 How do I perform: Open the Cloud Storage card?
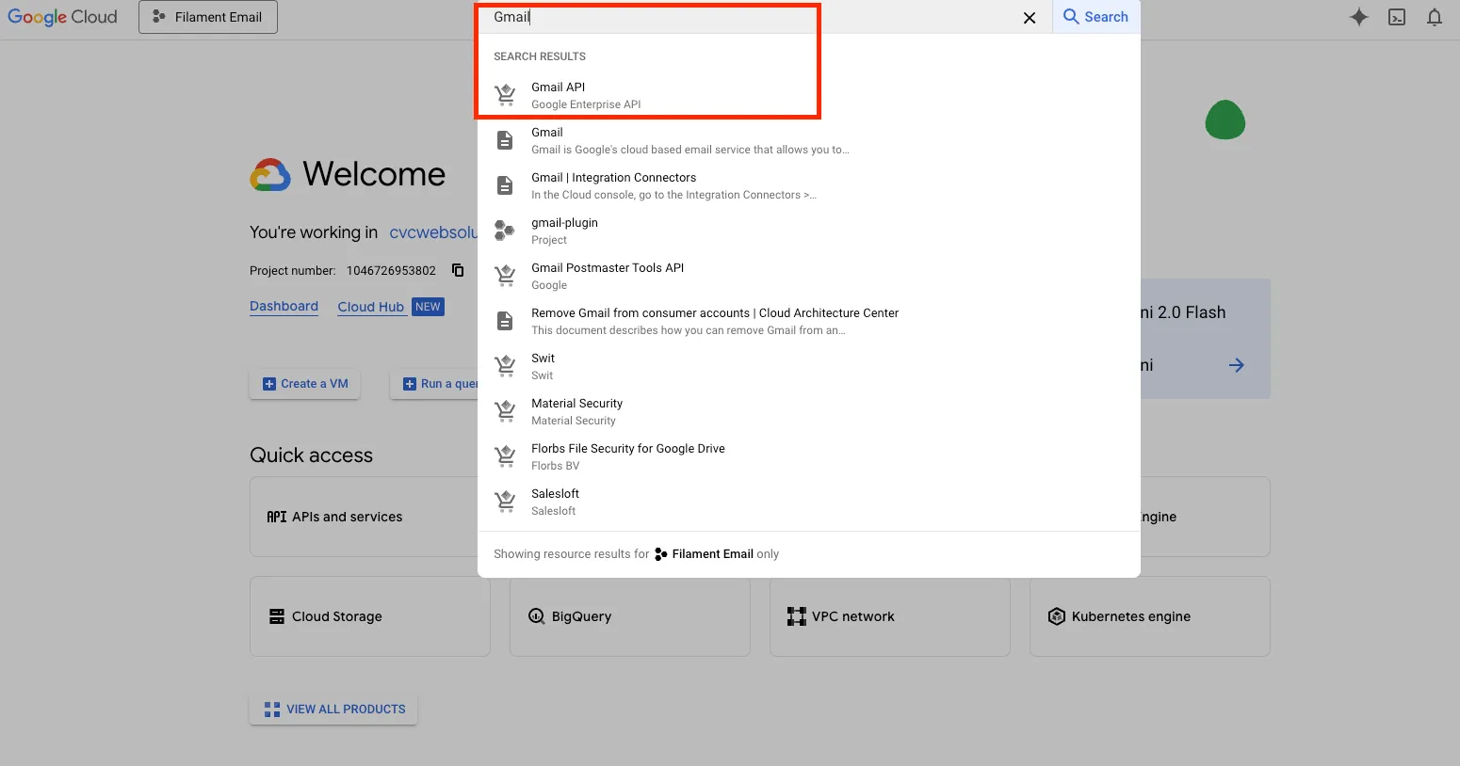click(369, 616)
